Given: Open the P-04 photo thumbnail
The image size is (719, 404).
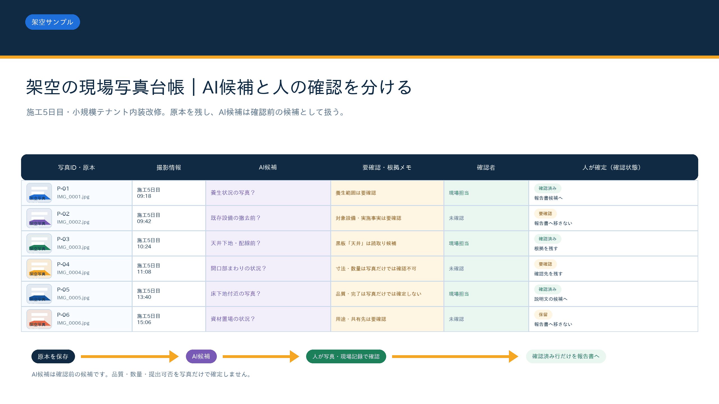Looking at the screenshot, I should point(39,268).
